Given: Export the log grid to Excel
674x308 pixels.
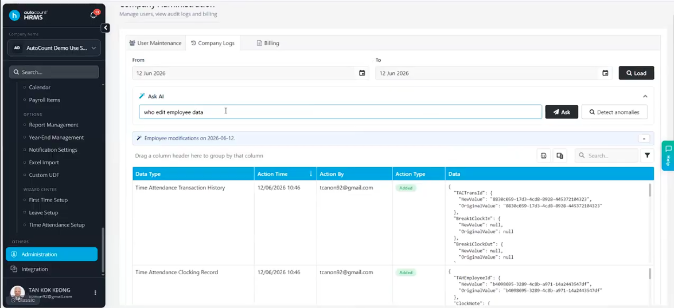Looking at the screenshot, I should [x=544, y=156].
